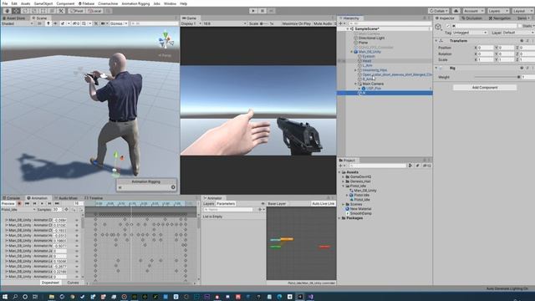Open the Shaded draw mode dropdown
This screenshot has height=301, width=535.
pyautogui.click(x=17, y=23)
